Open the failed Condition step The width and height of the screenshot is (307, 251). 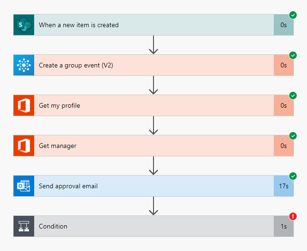(x=153, y=226)
